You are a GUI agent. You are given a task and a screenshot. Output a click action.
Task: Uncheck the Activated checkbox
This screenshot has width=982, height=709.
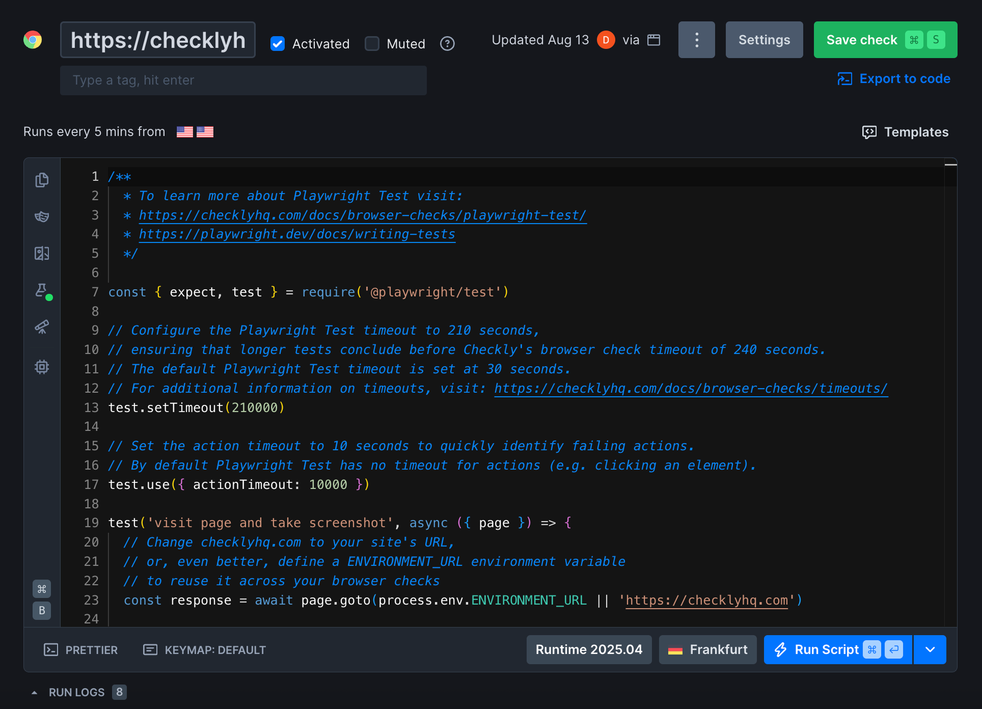(278, 44)
